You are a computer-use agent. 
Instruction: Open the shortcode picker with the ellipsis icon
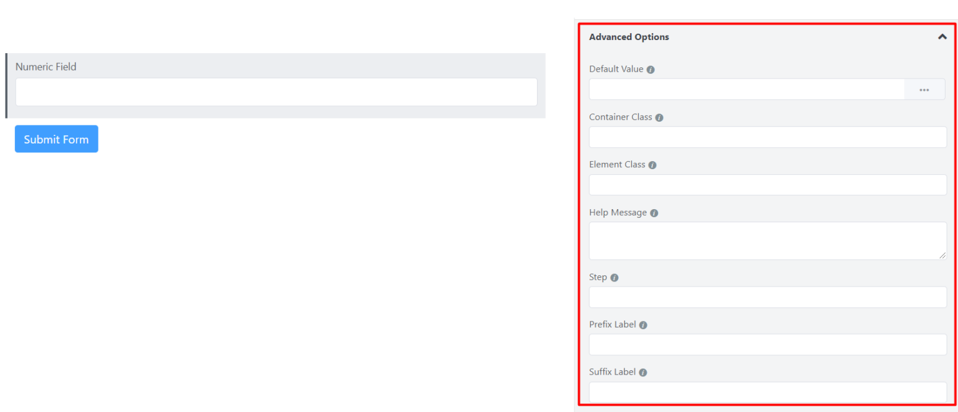924,89
